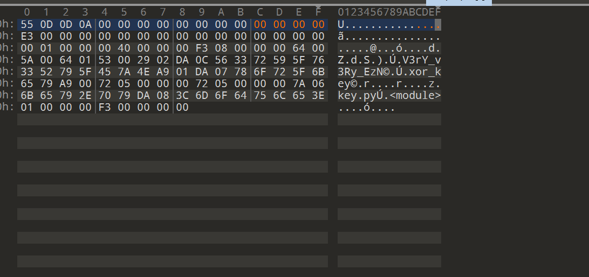Image resolution: width=589 pixels, height=277 pixels.
Task: Select the E3 byte in second row
Action: 26,37
